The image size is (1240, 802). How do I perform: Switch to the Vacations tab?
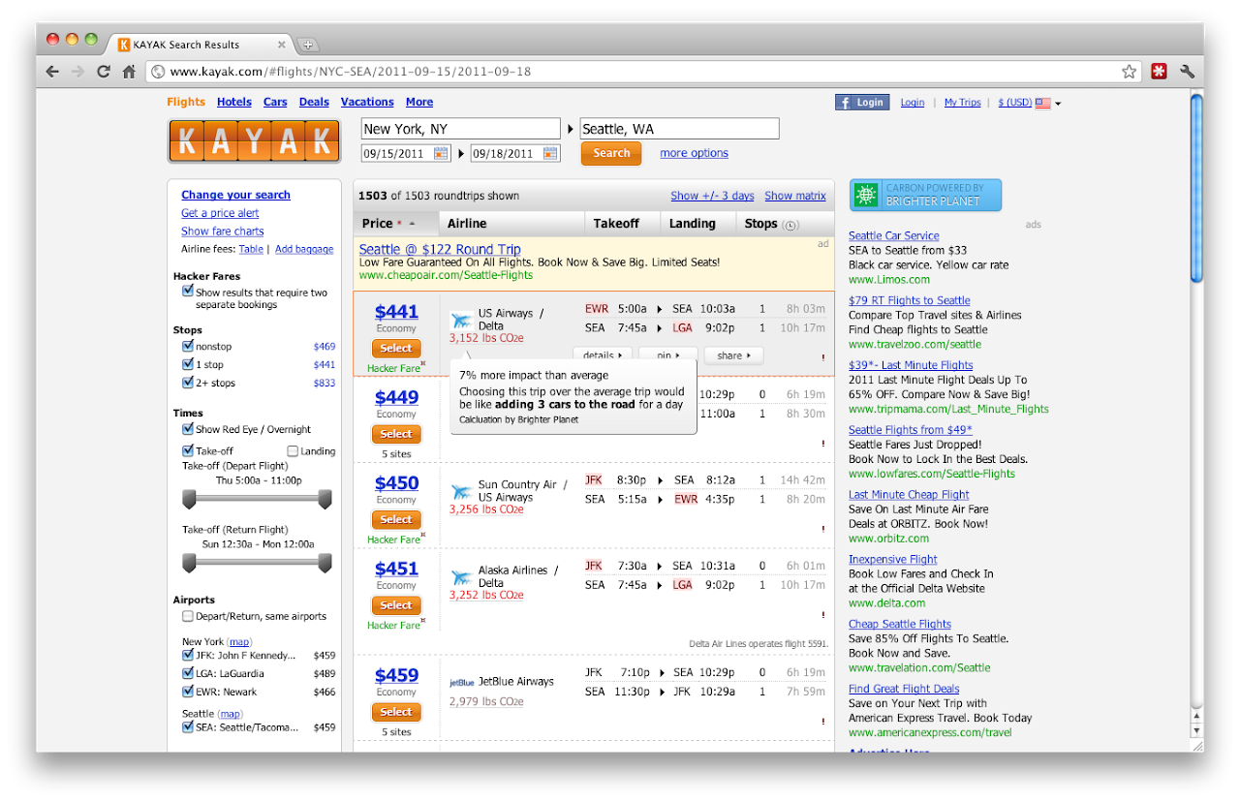367,102
